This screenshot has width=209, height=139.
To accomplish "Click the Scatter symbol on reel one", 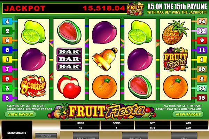I will tap(33, 86).
